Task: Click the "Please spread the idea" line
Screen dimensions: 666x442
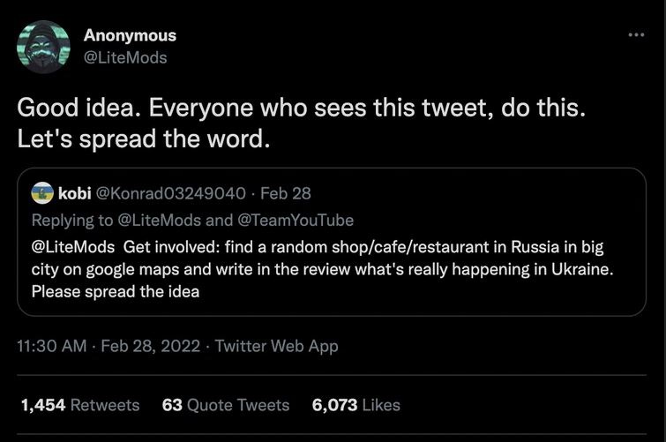Action: 115,292
